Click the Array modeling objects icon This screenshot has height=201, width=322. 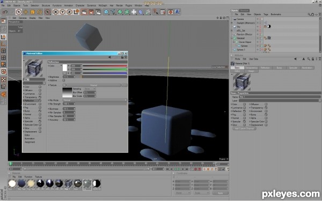click(127, 12)
